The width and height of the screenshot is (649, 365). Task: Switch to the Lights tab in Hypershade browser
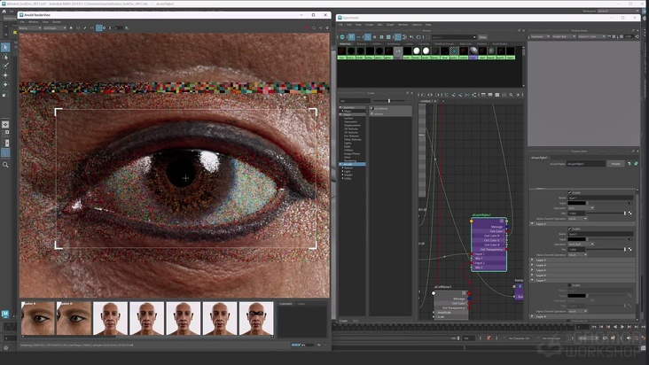pos(409,43)
